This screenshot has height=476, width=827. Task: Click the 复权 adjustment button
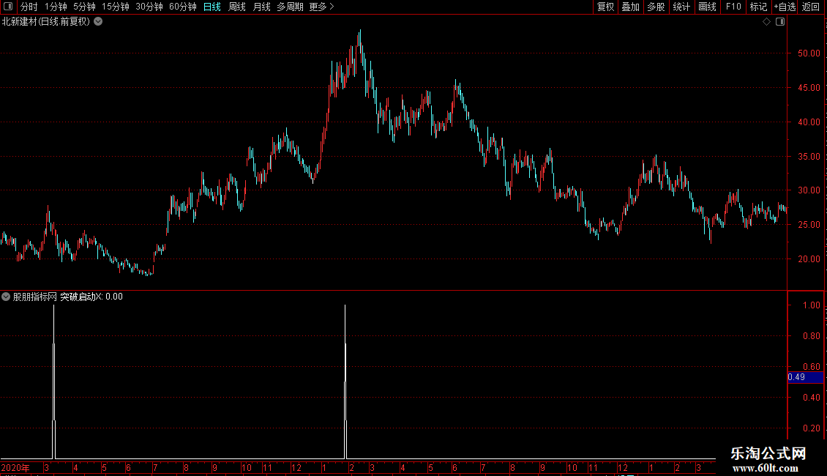click(605, 7)
